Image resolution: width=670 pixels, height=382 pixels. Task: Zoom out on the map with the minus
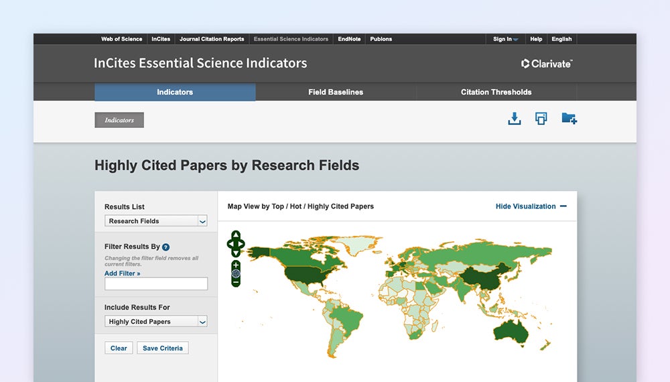(236, 282)
